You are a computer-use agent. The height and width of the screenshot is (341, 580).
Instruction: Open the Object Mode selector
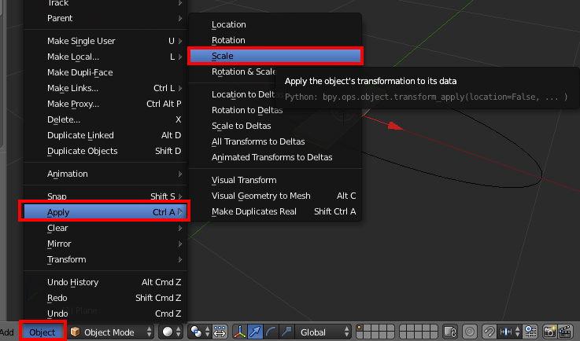111,332
